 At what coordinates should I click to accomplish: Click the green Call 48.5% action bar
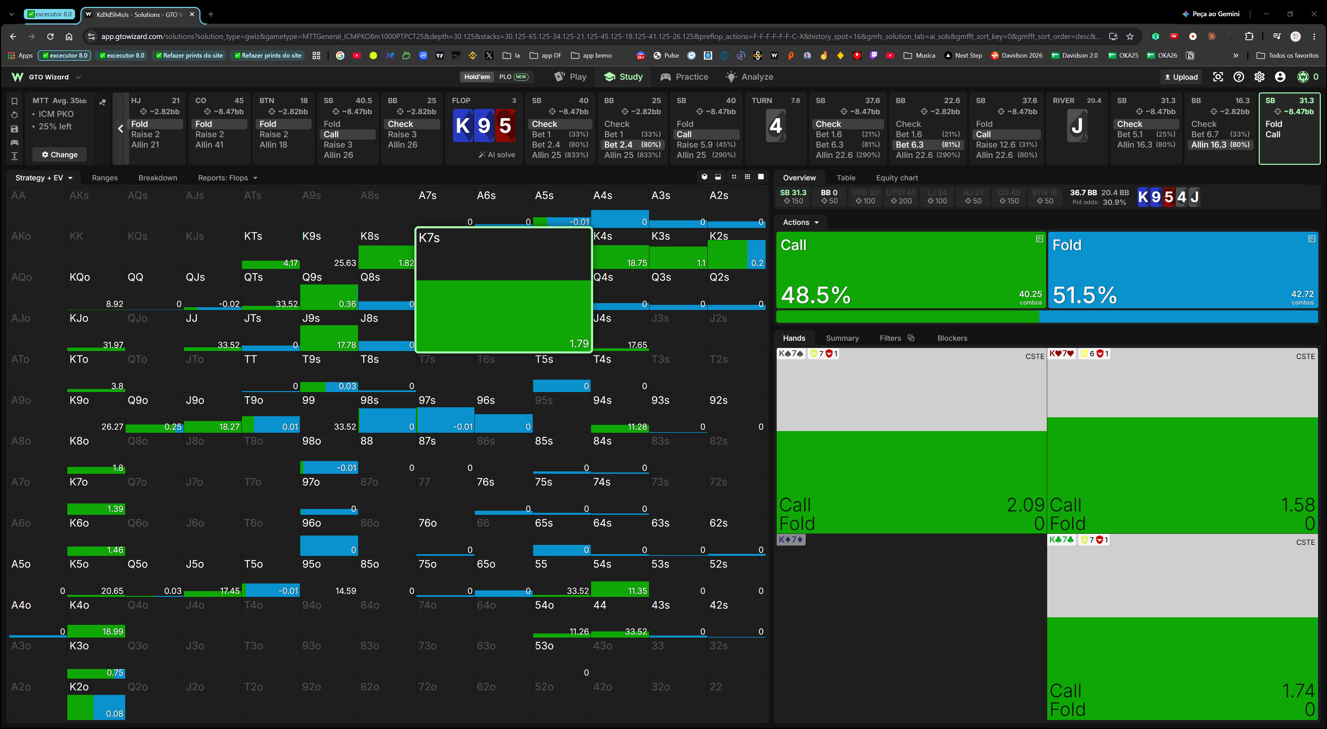click(911, 270)
